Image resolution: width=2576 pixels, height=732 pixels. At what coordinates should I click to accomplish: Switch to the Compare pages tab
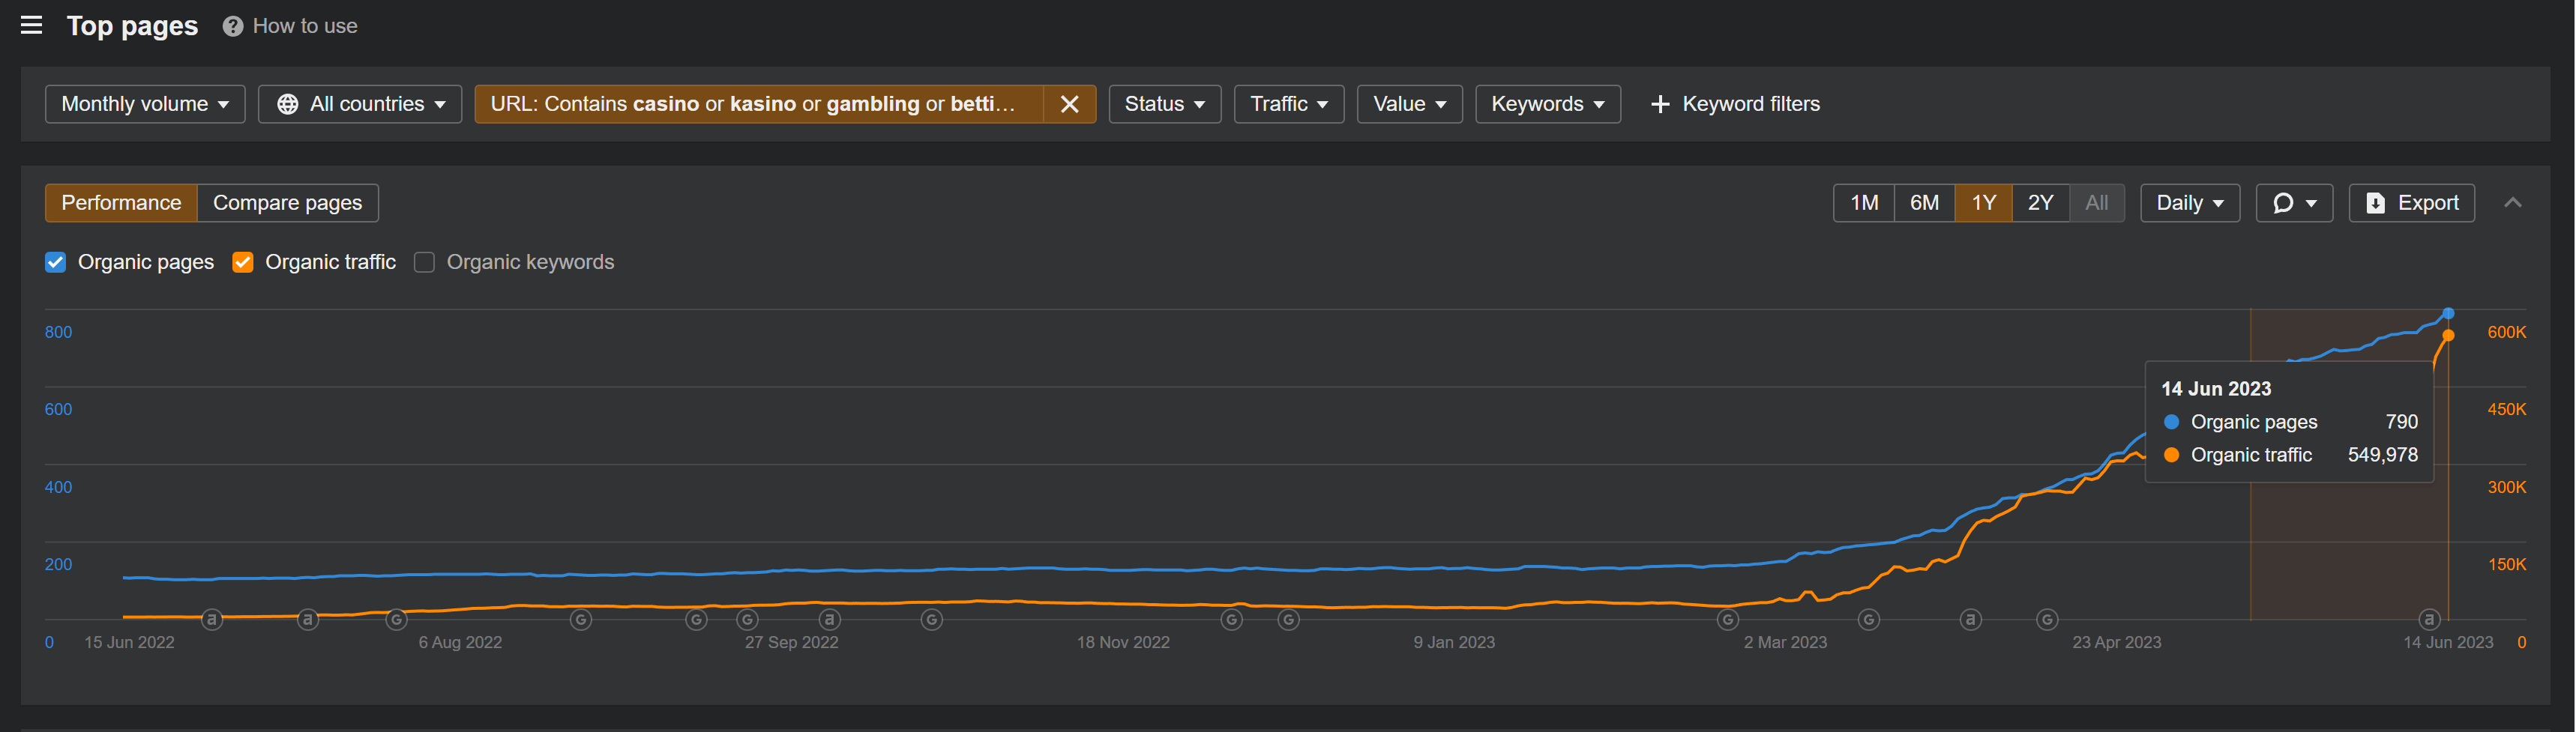pyautogui.click(x=287, y=203)
